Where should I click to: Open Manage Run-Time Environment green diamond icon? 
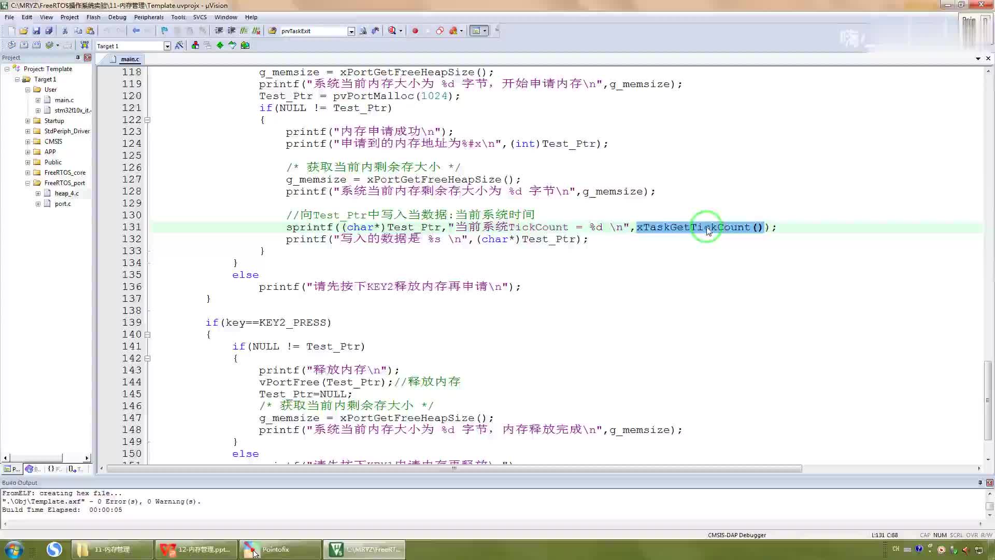(220, 45)
